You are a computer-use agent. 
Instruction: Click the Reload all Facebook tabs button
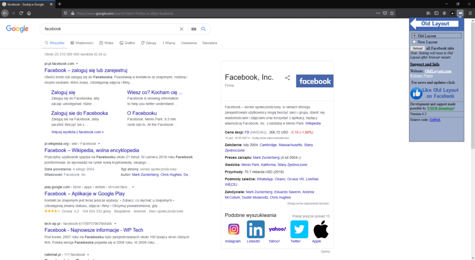(x=417, y=48)
